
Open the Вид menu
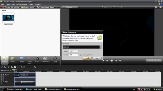point(13,4)
